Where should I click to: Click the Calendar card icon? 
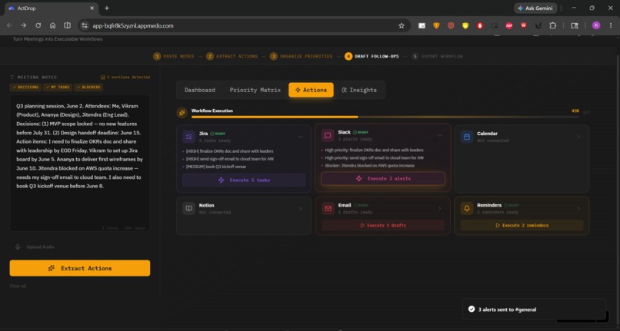point(467,137)
